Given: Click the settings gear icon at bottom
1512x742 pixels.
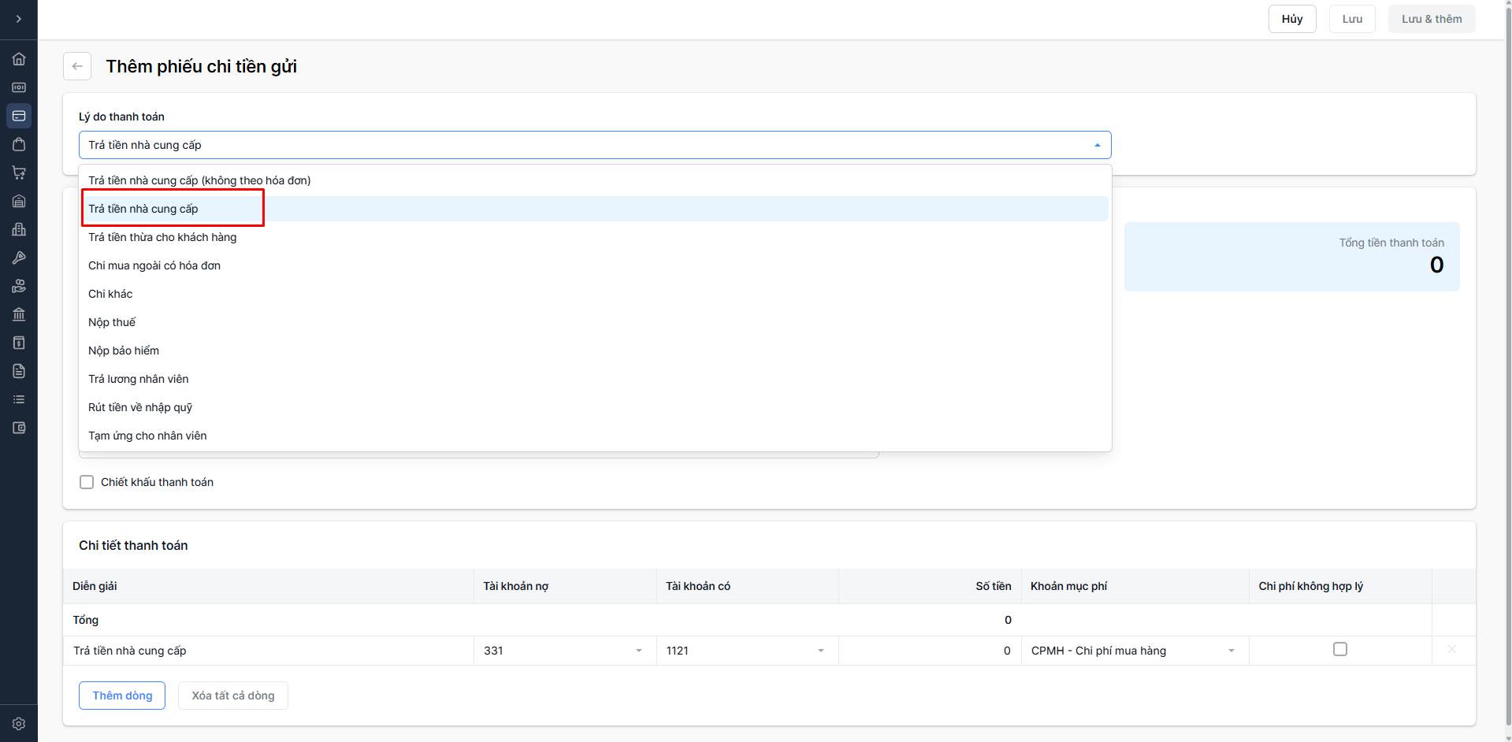Looking at the screenshot, I should (x=19, y=724).
